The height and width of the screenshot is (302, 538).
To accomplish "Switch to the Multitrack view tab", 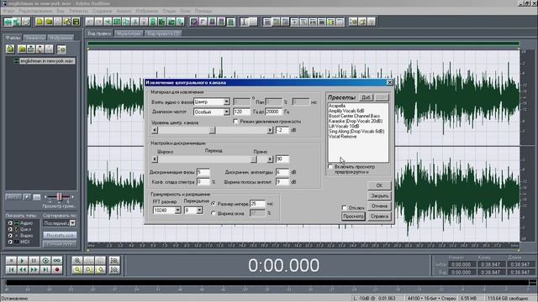I will point(129,34).
